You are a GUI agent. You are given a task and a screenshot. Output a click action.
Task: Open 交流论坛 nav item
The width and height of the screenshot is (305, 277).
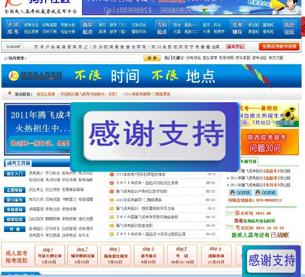[289, 28]
